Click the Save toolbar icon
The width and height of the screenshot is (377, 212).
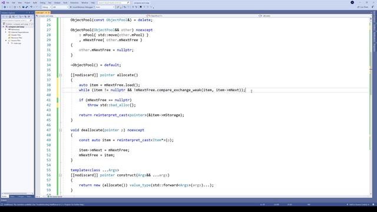click(x=24, y=7)
